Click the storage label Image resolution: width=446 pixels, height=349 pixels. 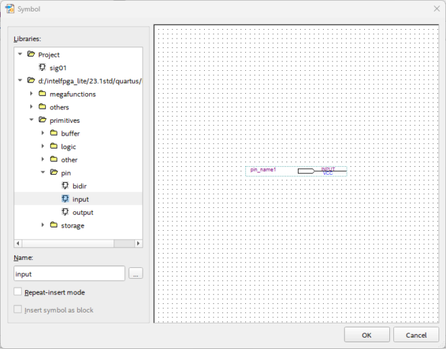(x=72, y=225)
